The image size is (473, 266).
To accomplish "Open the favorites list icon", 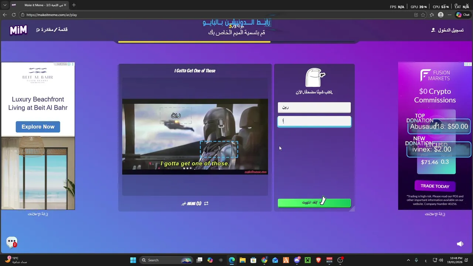I will pyautogui.click(x=432, y=15).
